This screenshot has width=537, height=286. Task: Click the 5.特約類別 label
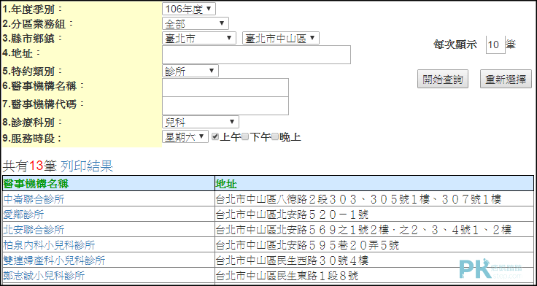click(x=33, y=71)
